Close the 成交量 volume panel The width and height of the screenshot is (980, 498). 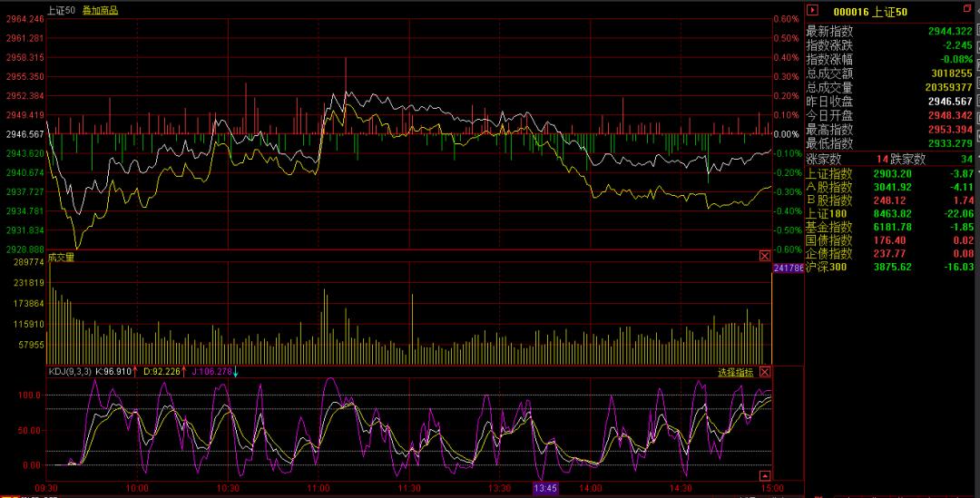[x=764, y=257]
